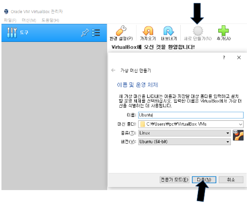The image size is (247, 209).
Task: Click the wizard back arrow
Action: 113,70
